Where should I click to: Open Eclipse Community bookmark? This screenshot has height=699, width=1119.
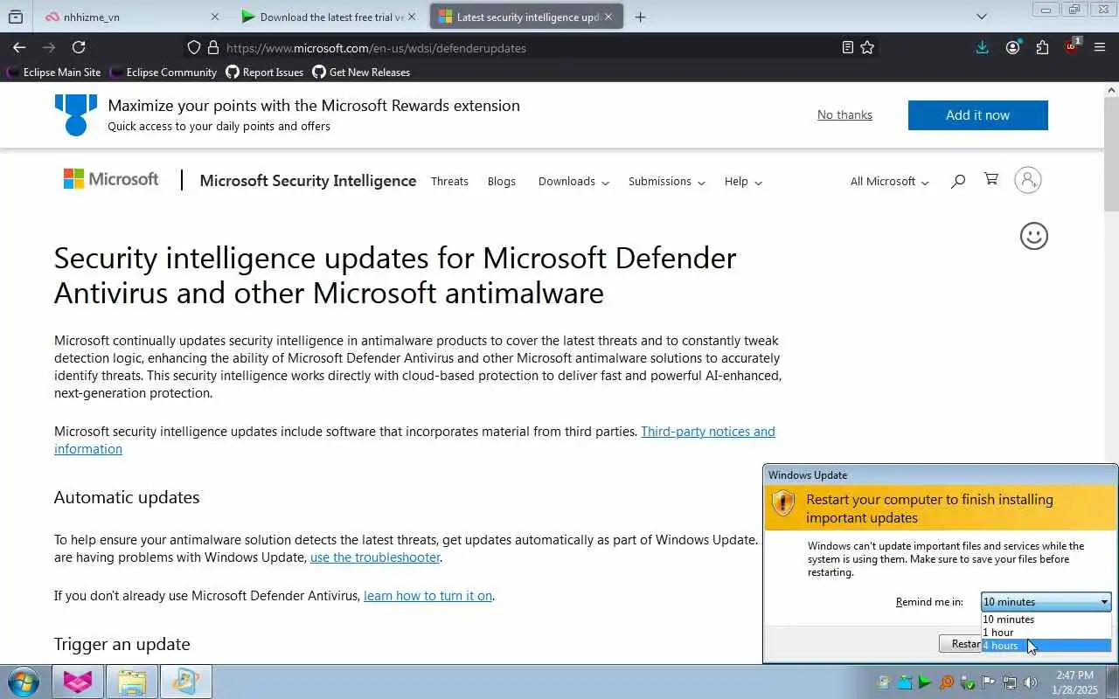click(163, 73)
